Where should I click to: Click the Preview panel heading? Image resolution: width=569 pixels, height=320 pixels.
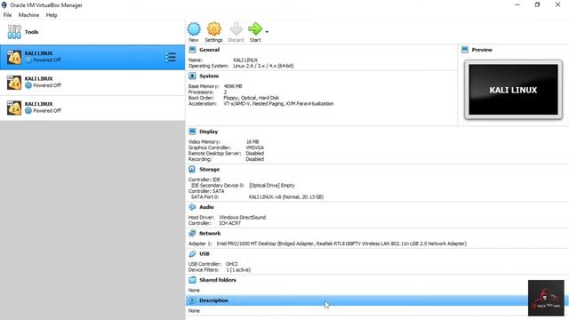pos(482,50)
